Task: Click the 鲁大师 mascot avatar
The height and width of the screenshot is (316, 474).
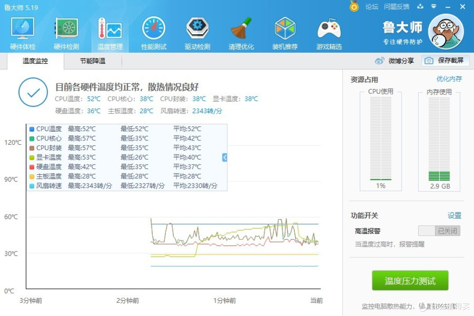Action: coord(446,32)
